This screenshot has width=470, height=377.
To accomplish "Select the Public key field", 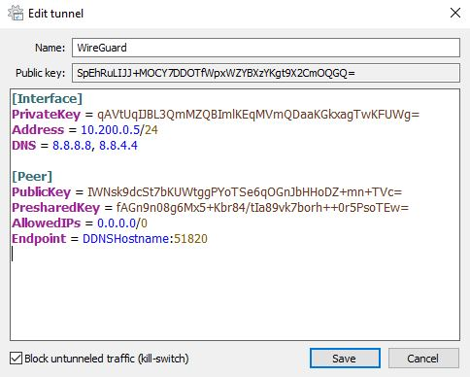I will click(x=266, y=73).
